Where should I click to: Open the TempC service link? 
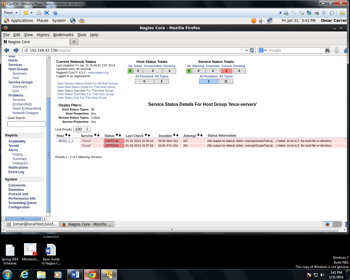pos(86,141)
